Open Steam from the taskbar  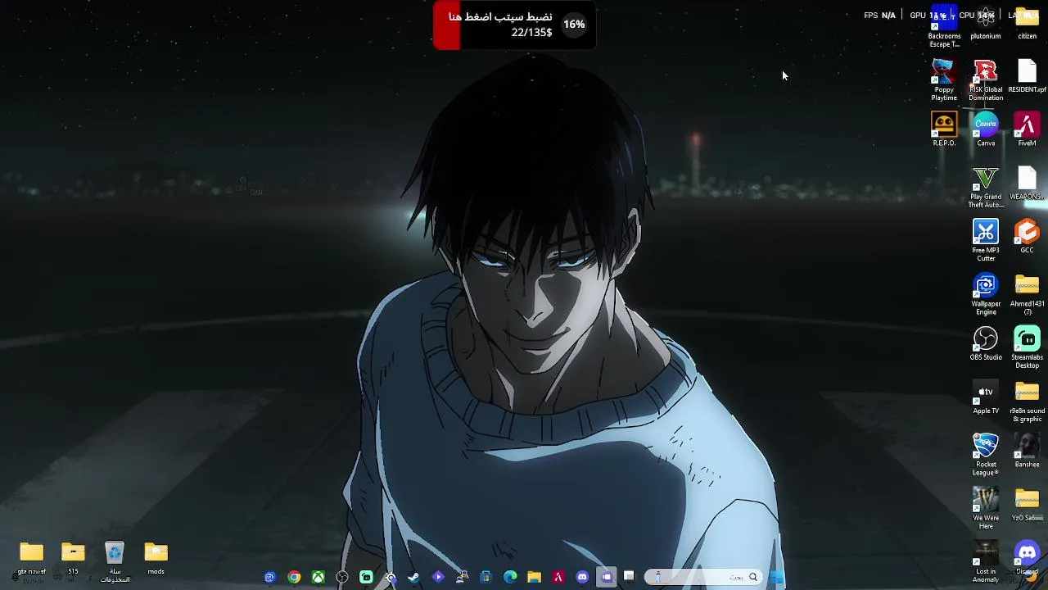[414, 577]
